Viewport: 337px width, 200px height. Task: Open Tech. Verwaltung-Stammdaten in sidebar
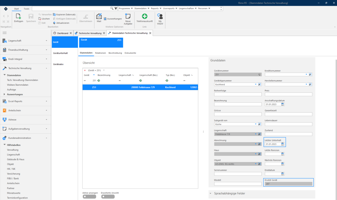tap(22, 80)
